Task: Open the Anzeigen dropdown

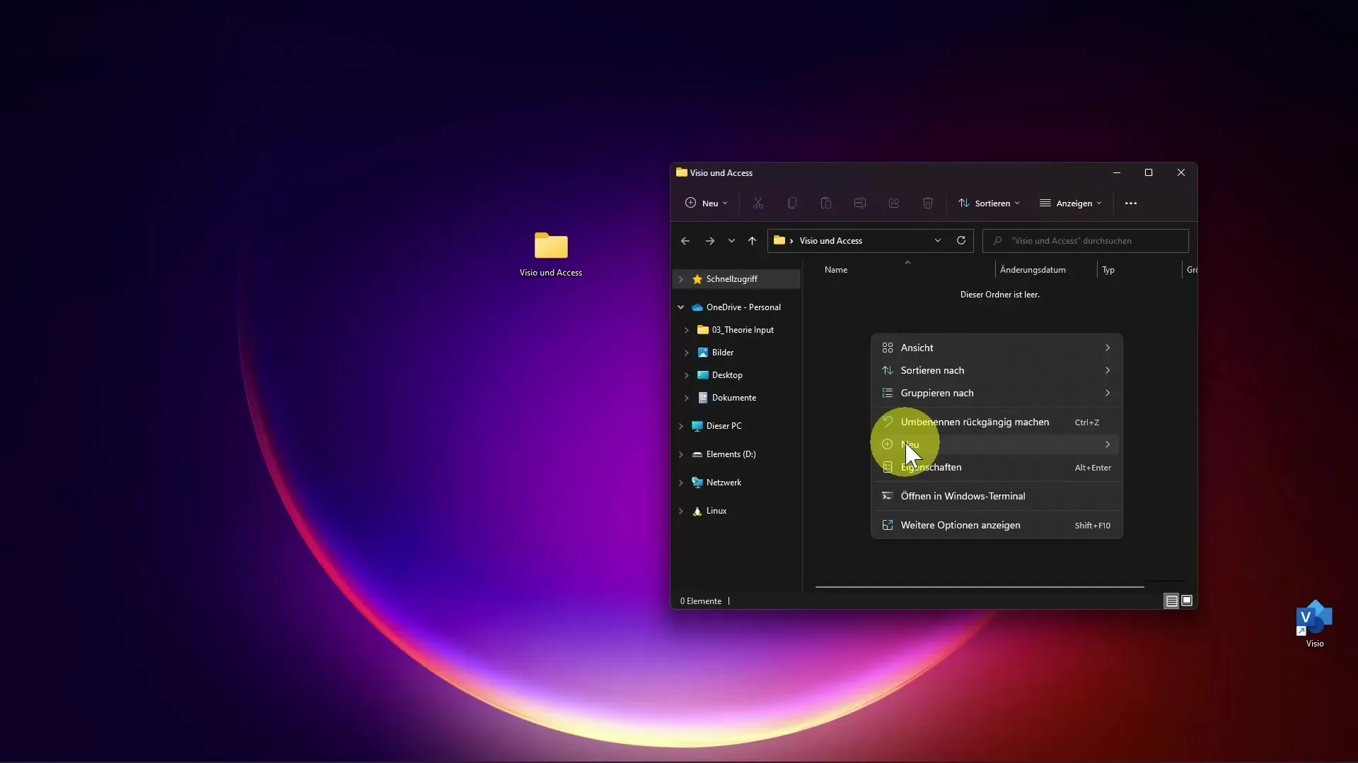Action: [x=1070, y=203]
